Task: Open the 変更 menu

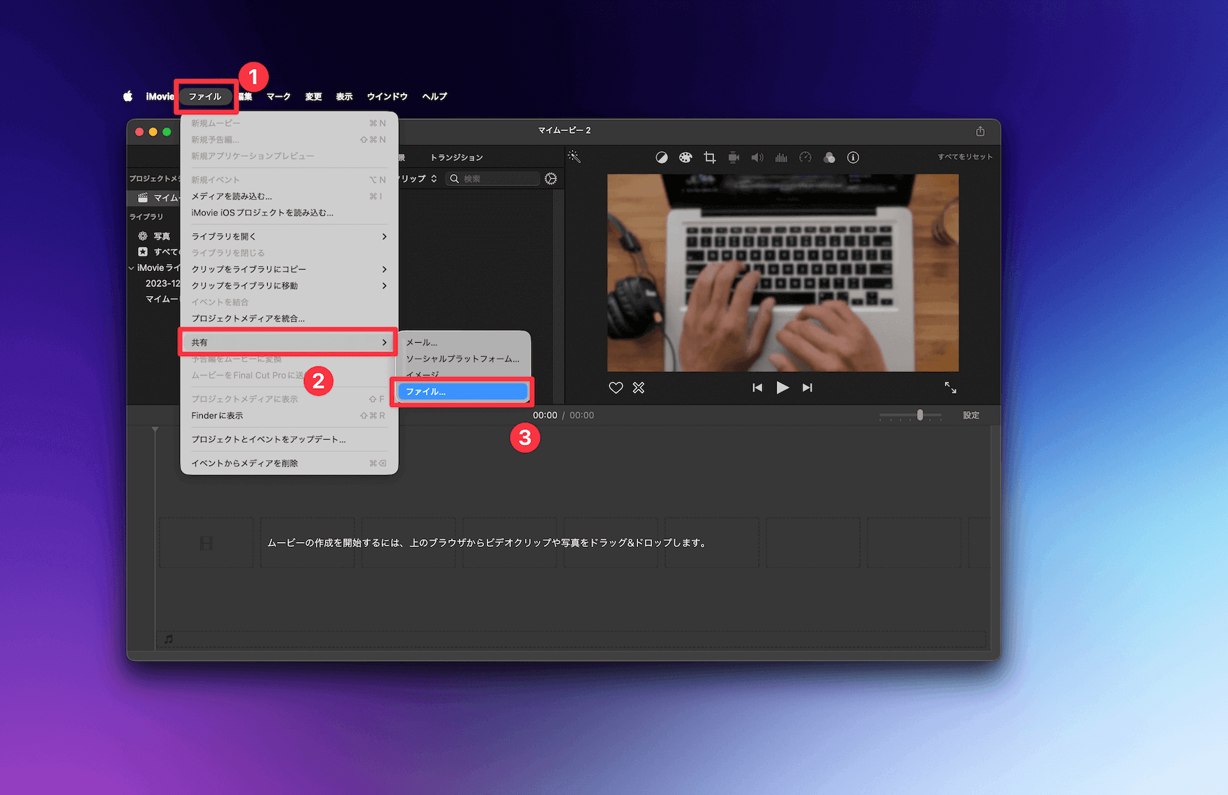Action: tap(313, 96)
